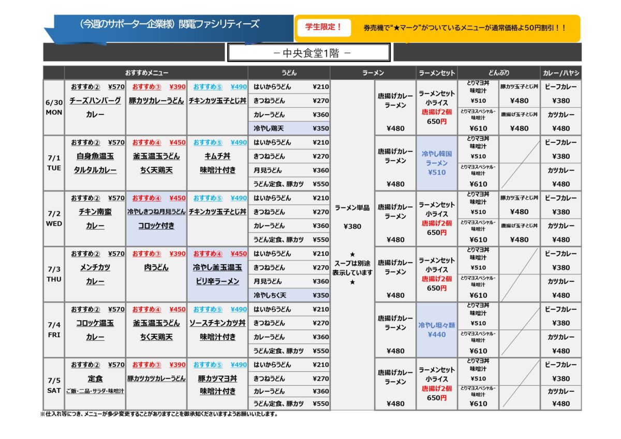Select the 中央食堂1階 title box
Viewport: 621px width, 439px height.
308,52
